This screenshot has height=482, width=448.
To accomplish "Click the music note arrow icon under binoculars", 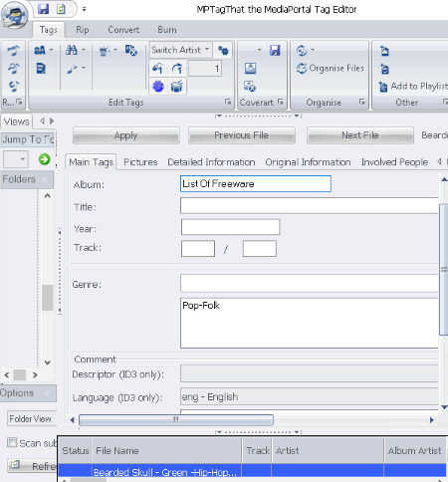I will click(72, 69).
